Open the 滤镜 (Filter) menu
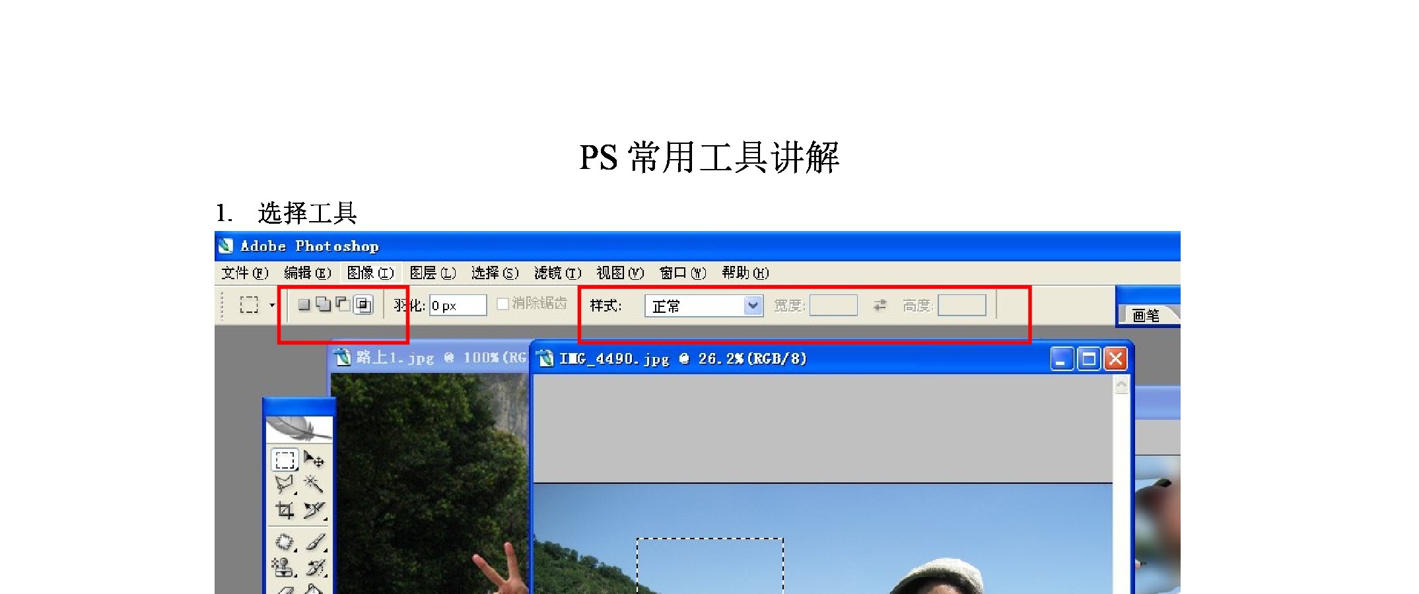The height and width of the screenshot is (594, 1419). 557,273
